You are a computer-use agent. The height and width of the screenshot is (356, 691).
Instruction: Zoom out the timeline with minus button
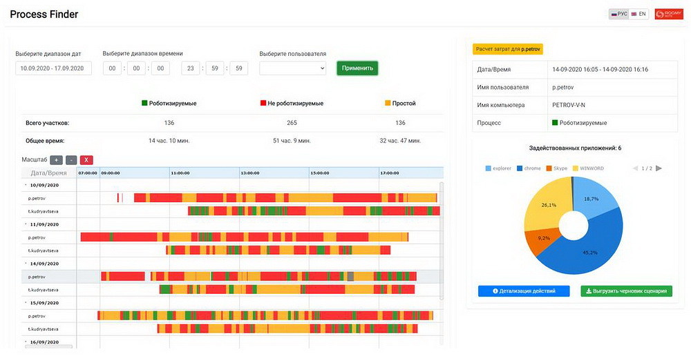click(71, 160)
